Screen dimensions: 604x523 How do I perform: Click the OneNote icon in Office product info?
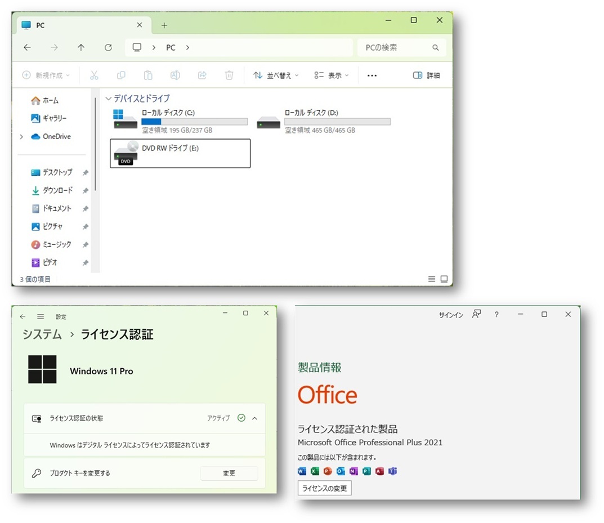pos(354,471)
